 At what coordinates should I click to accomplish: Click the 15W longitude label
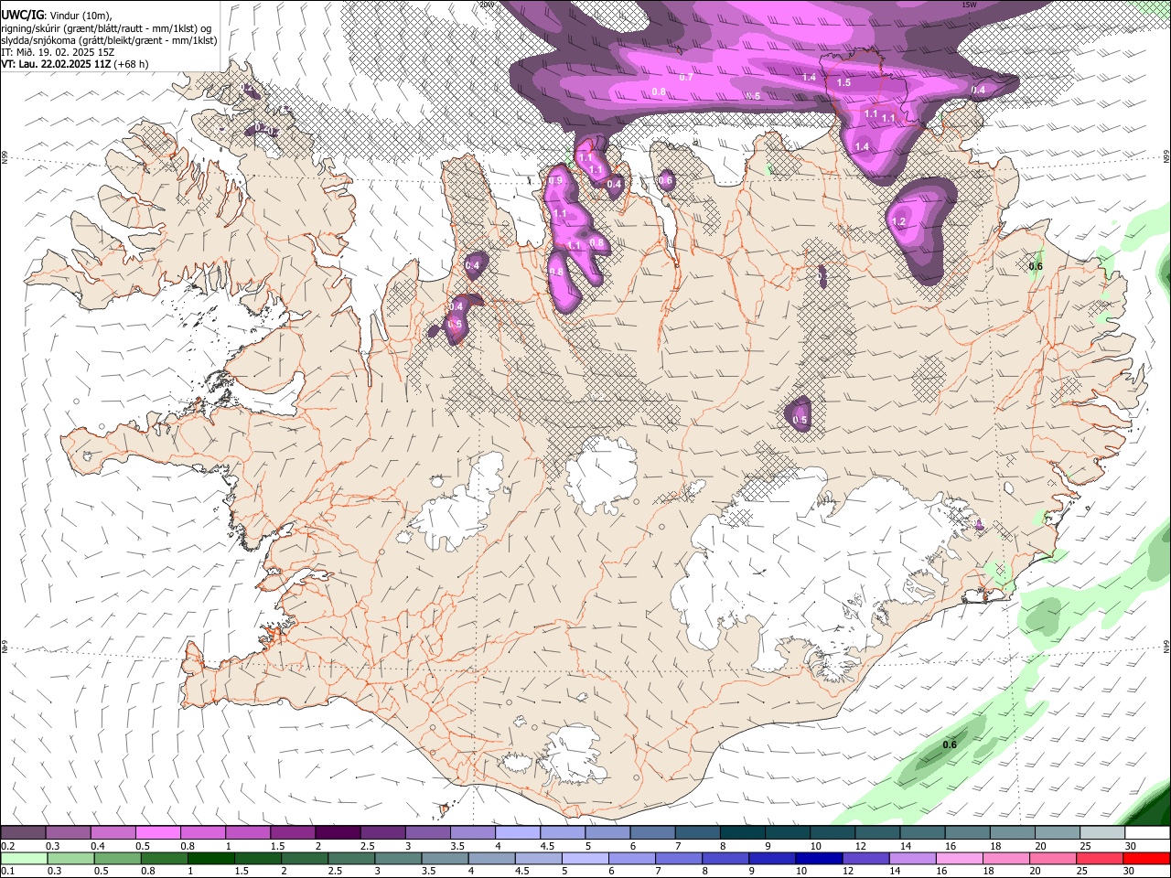[x=969, y=5]
